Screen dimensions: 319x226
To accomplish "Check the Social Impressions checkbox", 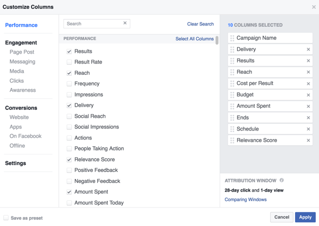I will point(69,127).
